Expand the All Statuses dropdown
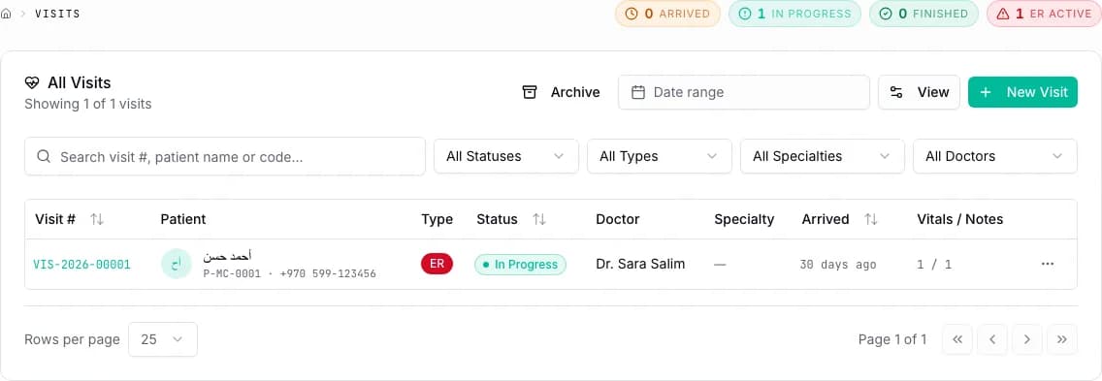This screenshot has width=1102, height=381. [x=506, y=156]
